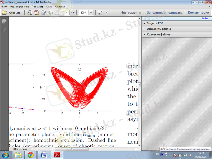
Task: Click the Открыть folder icon in toolbar
Action: click(x=5, y=12)
